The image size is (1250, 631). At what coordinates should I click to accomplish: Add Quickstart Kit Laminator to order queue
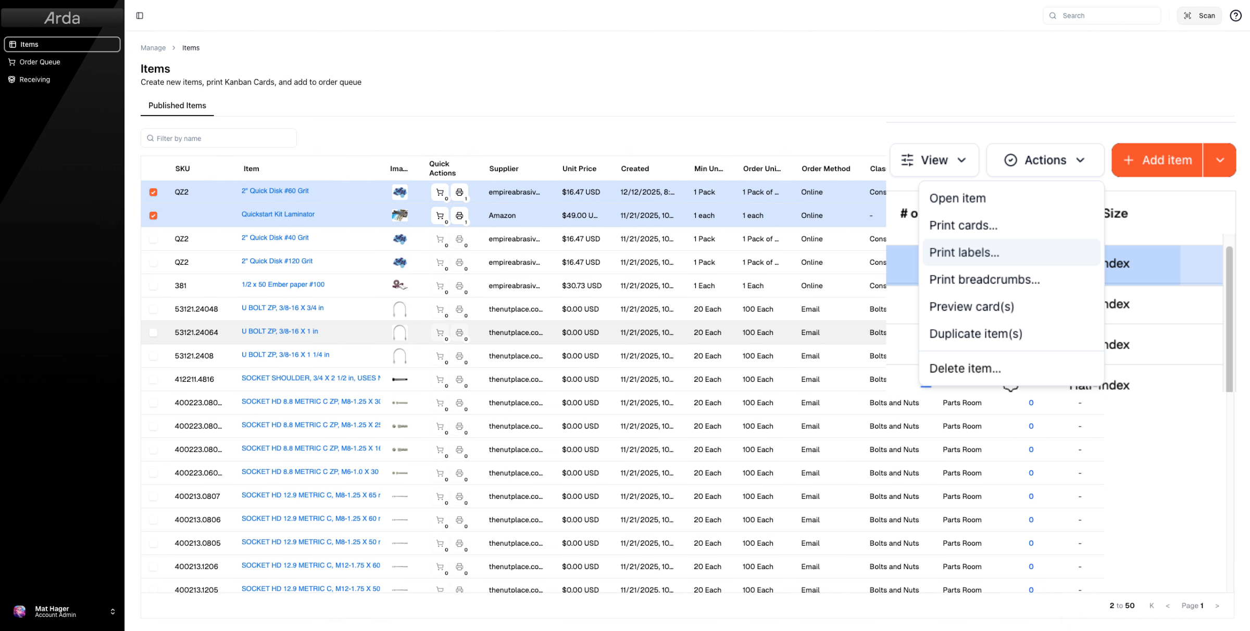point(440,215)
